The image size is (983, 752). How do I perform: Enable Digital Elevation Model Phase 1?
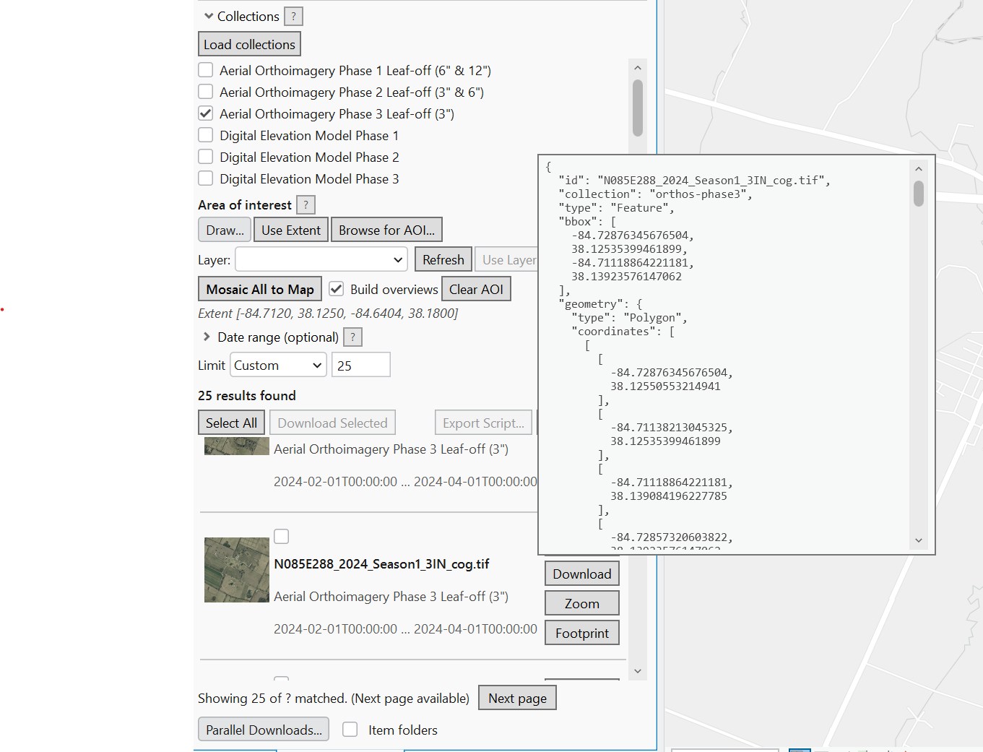coord(206,135)
